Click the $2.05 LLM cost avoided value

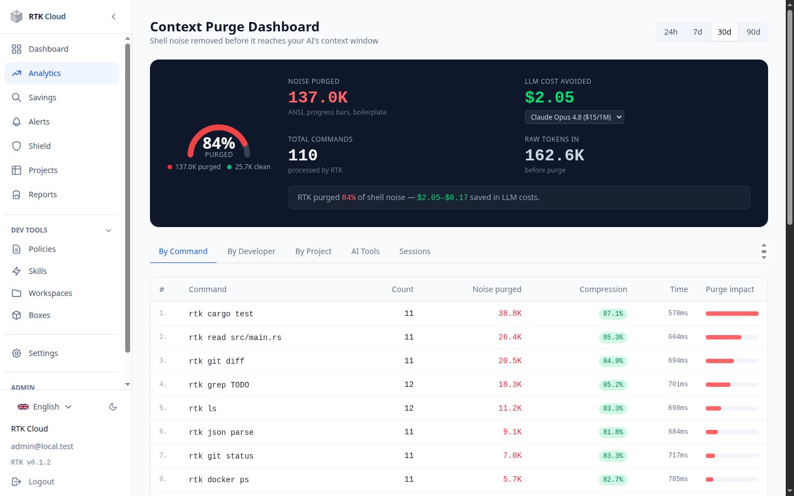(x=550, y=98)
